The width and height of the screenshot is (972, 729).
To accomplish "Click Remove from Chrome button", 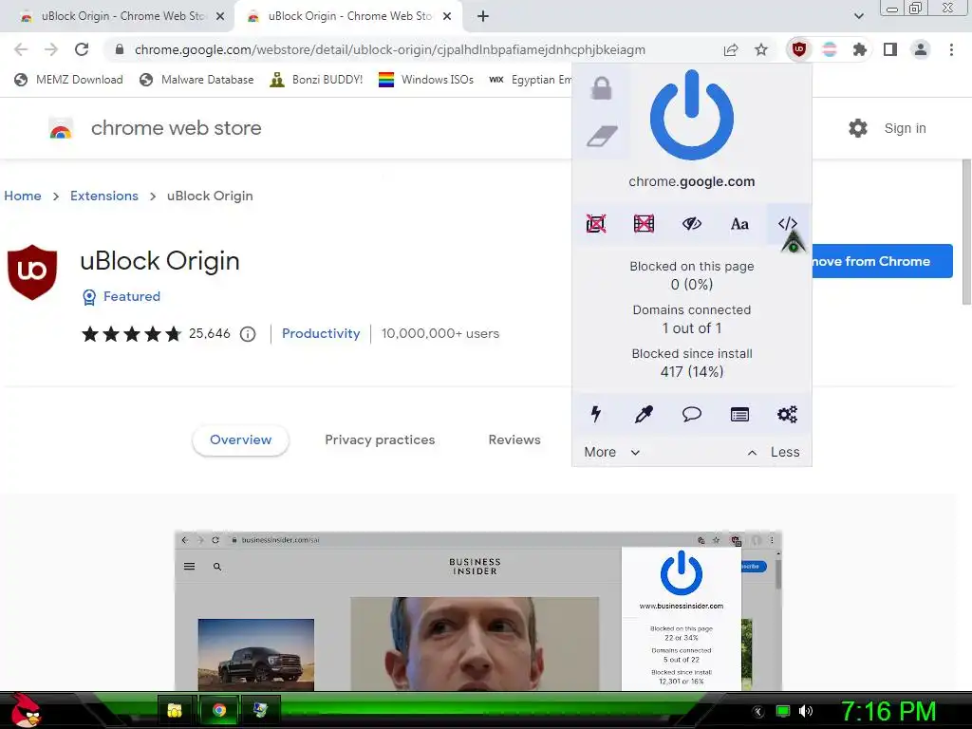I will pyautogui.click(x=882, y=261).
